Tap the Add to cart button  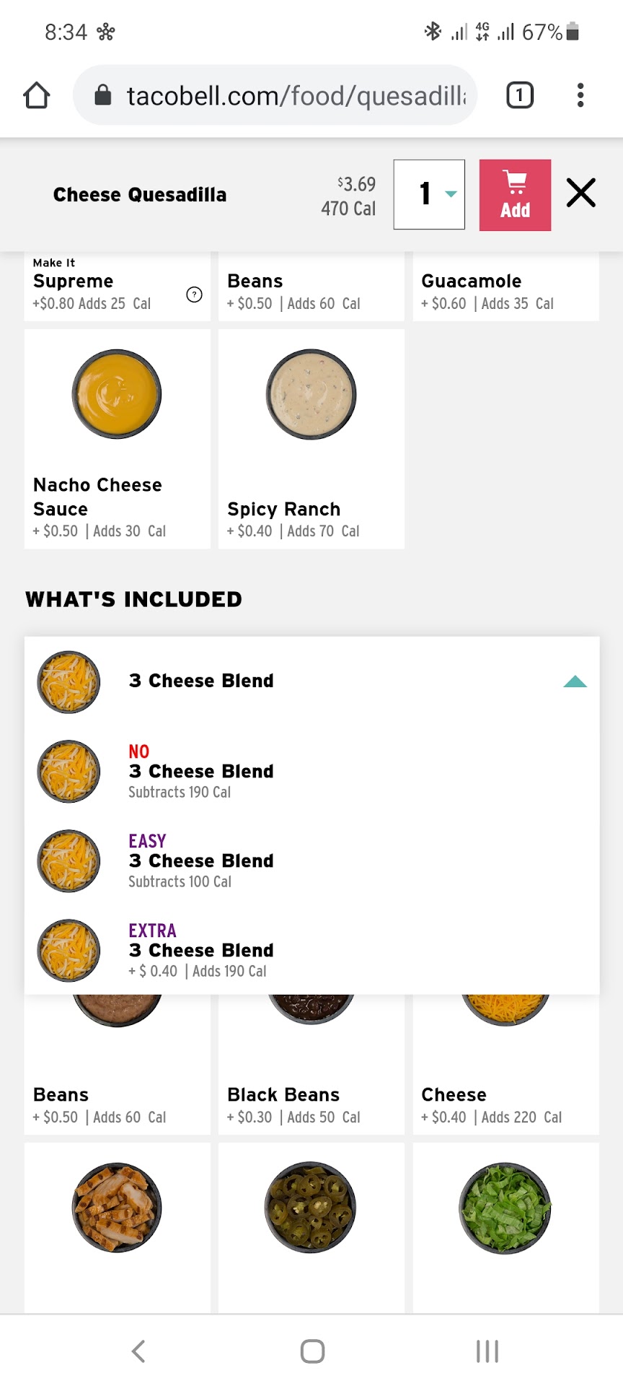pyautogui.click(x=515, y=195)
